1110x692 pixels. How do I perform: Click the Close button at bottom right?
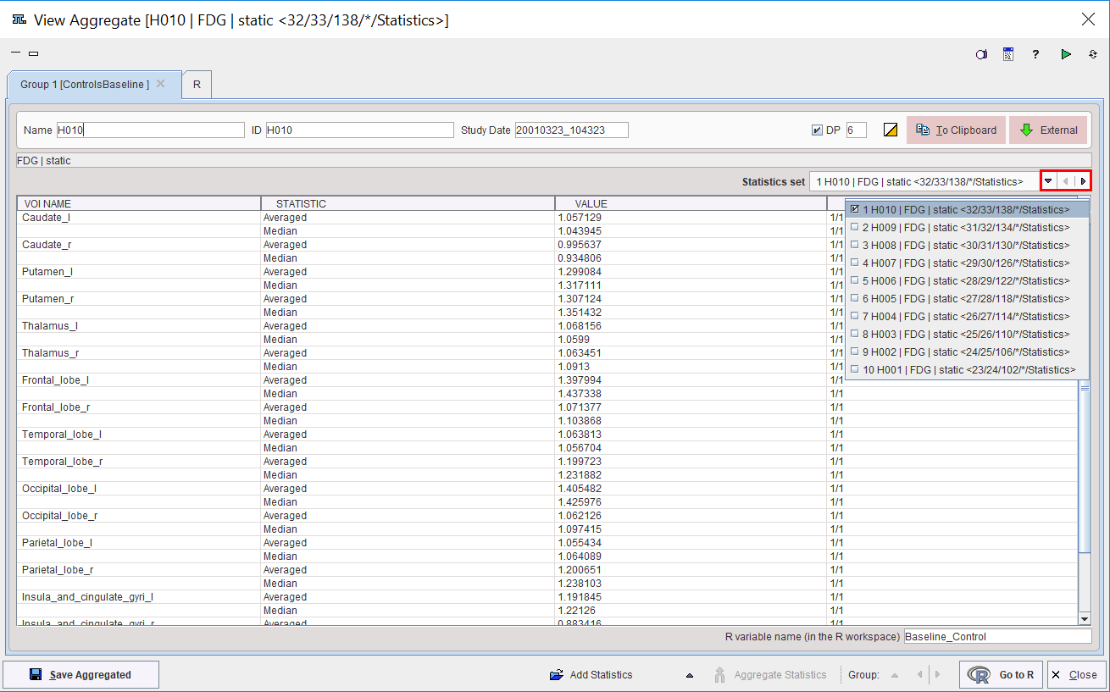tap(1076, 675)
